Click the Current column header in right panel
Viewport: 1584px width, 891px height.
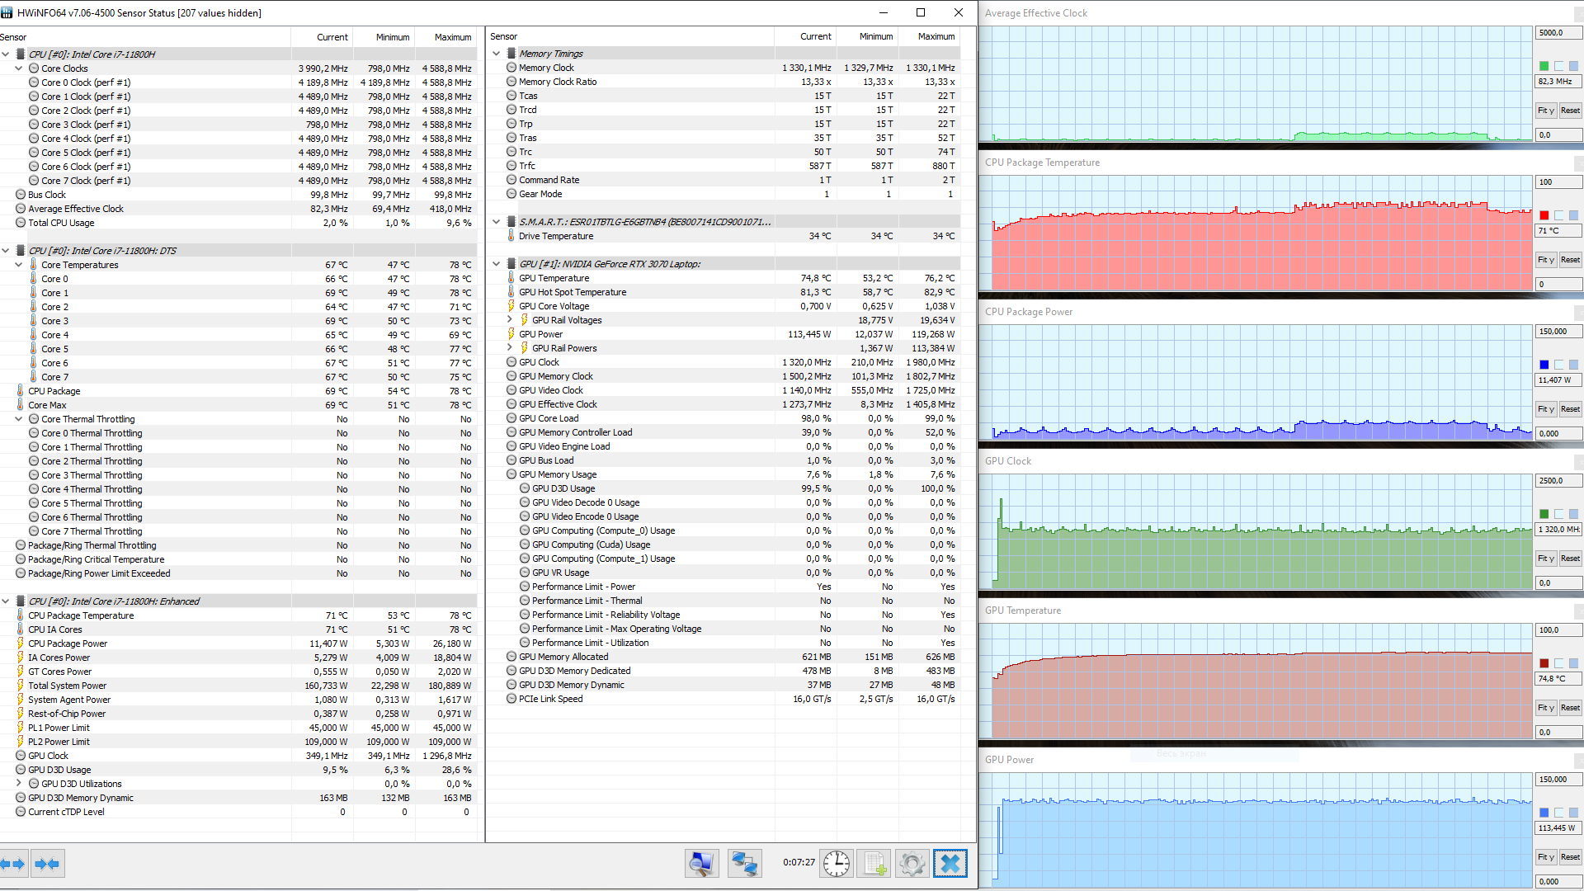coord(815,36)
